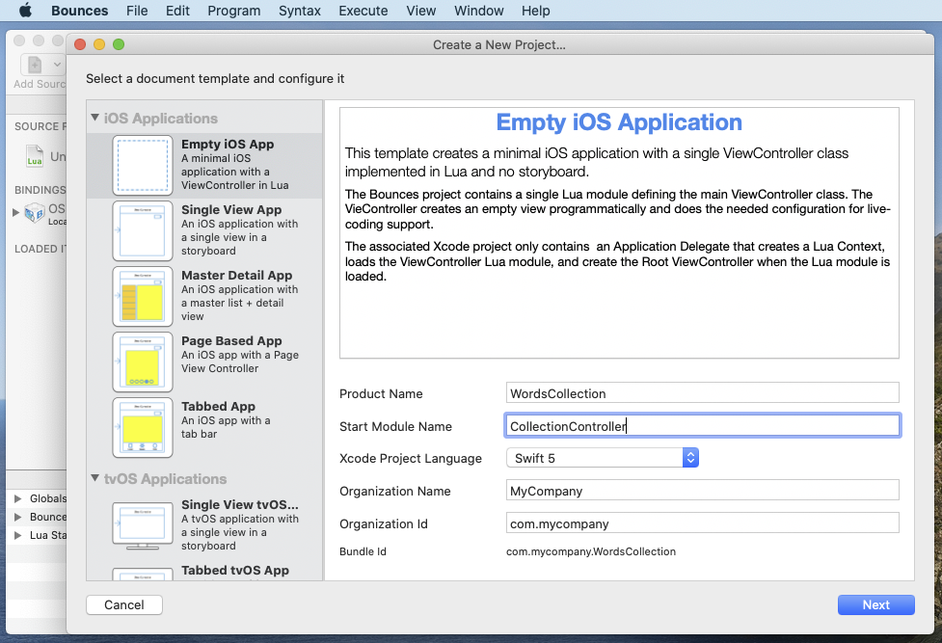Open the Syntax menu
Screen dimensions: 942x643
300,11
